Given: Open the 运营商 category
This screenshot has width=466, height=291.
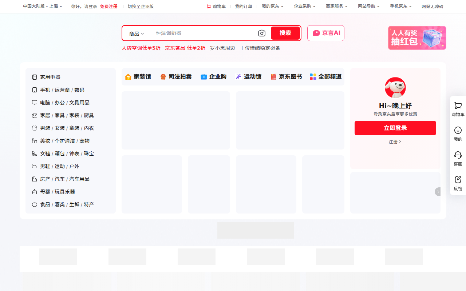Looking at the screenshot, I should 62,90.
